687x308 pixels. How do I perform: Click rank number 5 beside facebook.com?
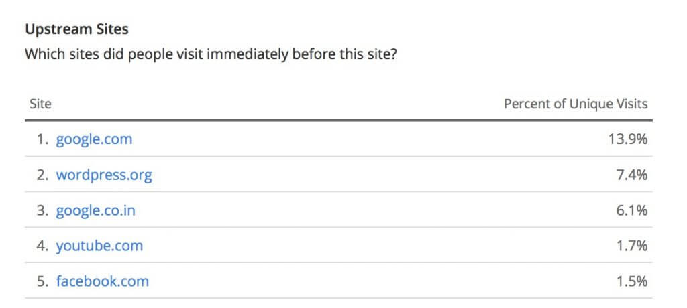click(42, 281)
